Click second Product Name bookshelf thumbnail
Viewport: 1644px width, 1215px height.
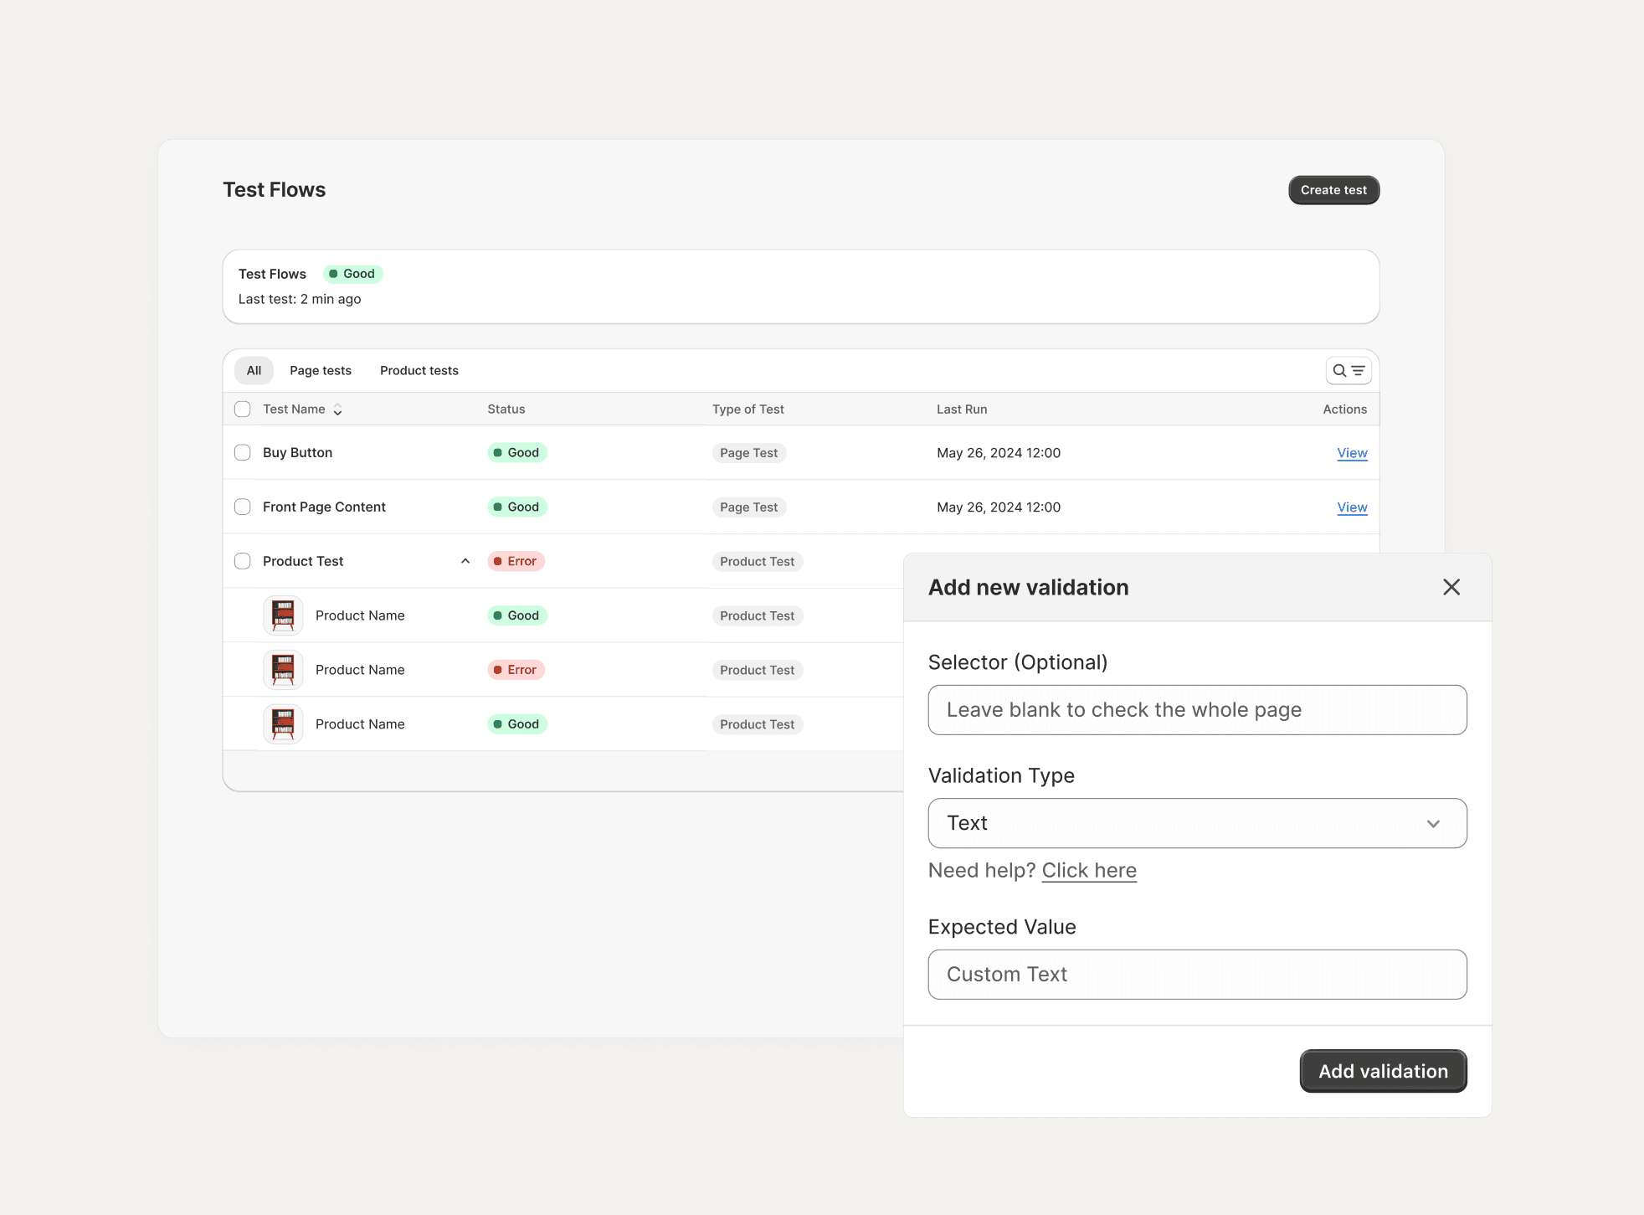pyautogui.click(x=283, y=670)
